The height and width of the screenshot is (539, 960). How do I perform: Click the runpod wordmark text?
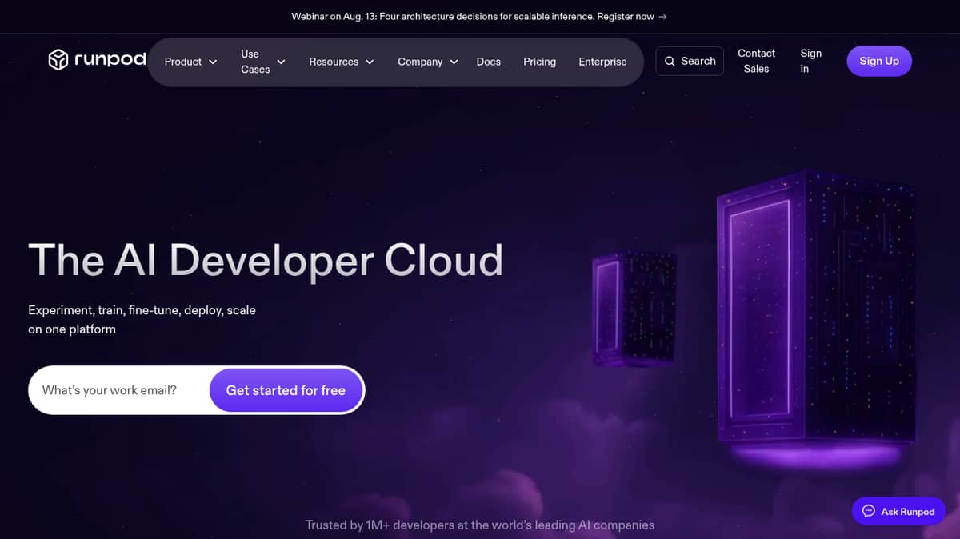pos(110,60)
